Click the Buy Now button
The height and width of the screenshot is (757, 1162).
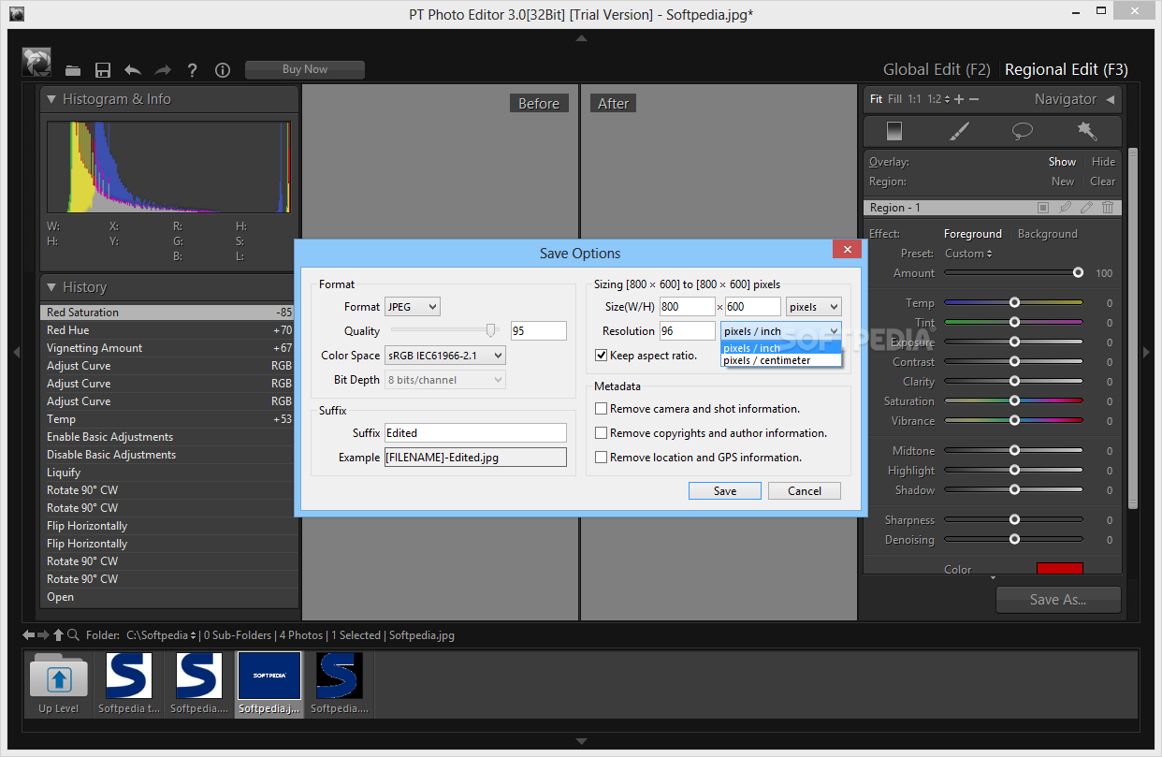click(305, 69)
